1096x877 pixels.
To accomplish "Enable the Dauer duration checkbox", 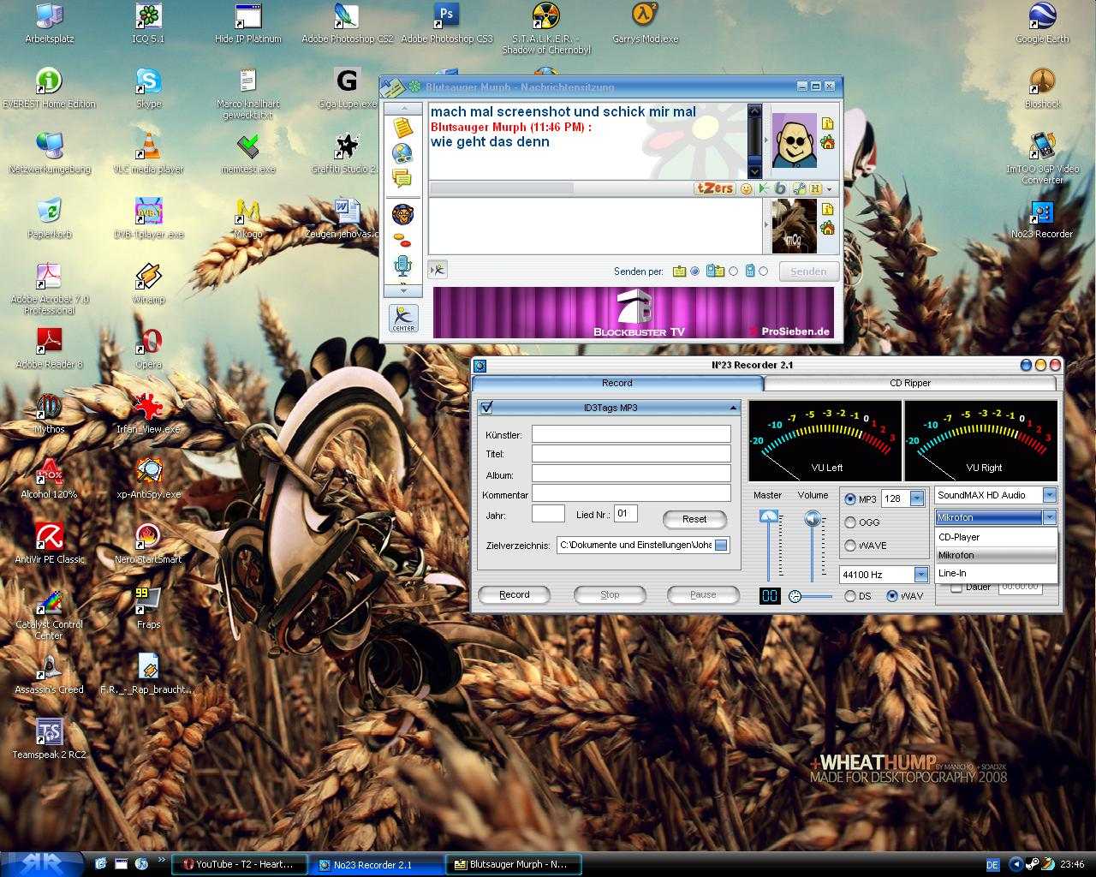I will 956,588.
